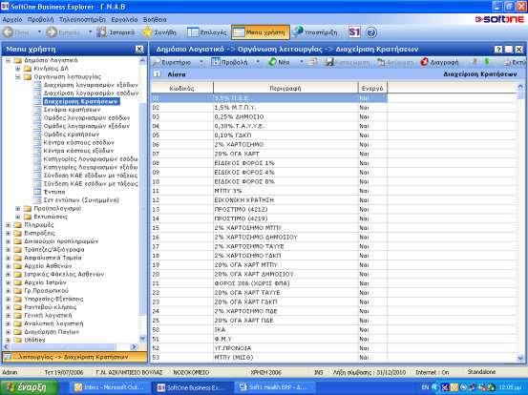
Task: Select row 0,25% ΔΗΜΟΣΙΟ
Action: click(269, 116)
